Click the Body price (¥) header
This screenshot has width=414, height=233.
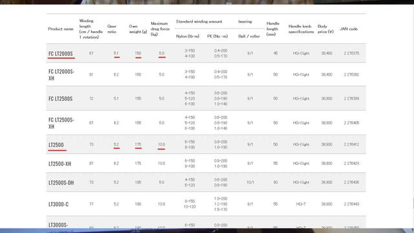(x=325, y=28)
